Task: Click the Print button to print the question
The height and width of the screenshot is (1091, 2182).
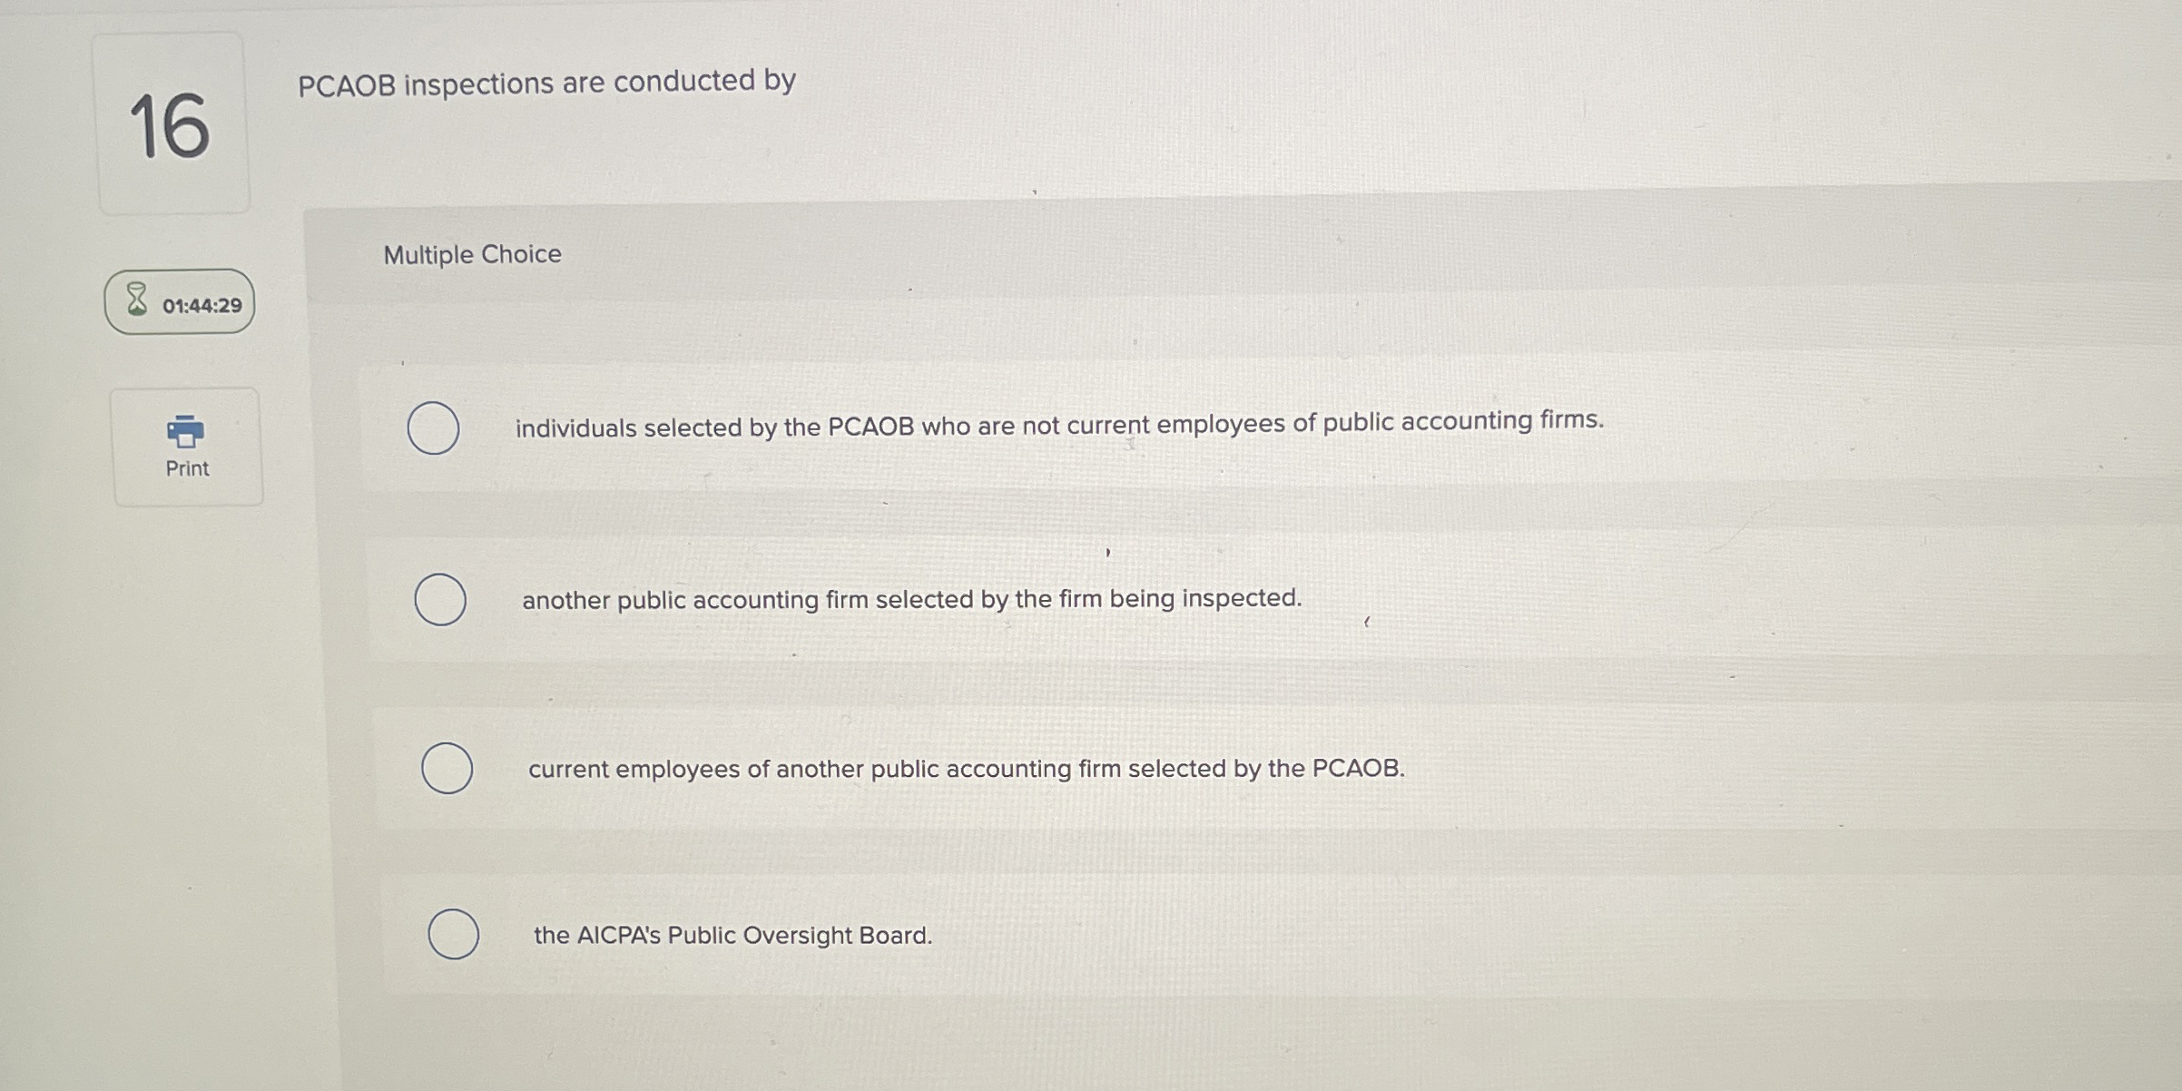Action: pyautogui.click(x=185, y=445)
